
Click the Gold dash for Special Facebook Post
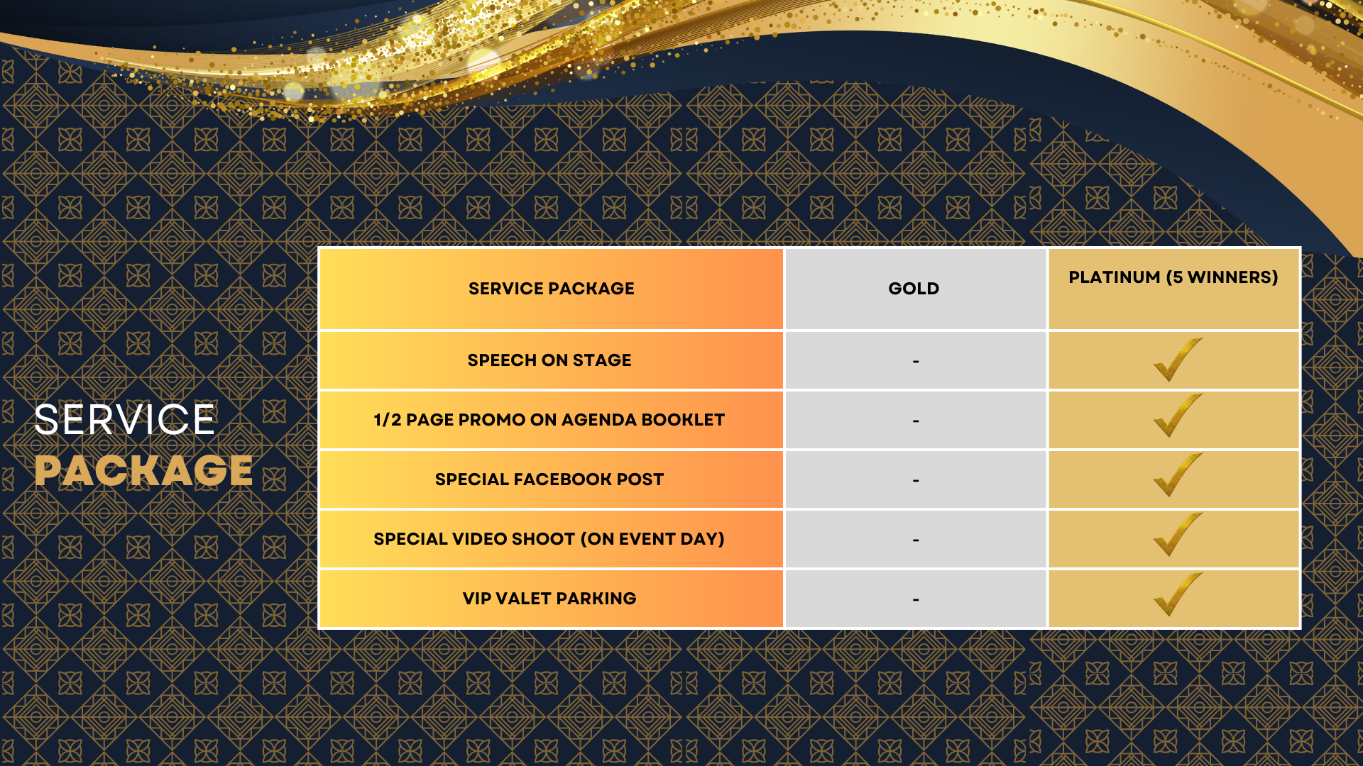pyautogui.click(x=916, y=481)
